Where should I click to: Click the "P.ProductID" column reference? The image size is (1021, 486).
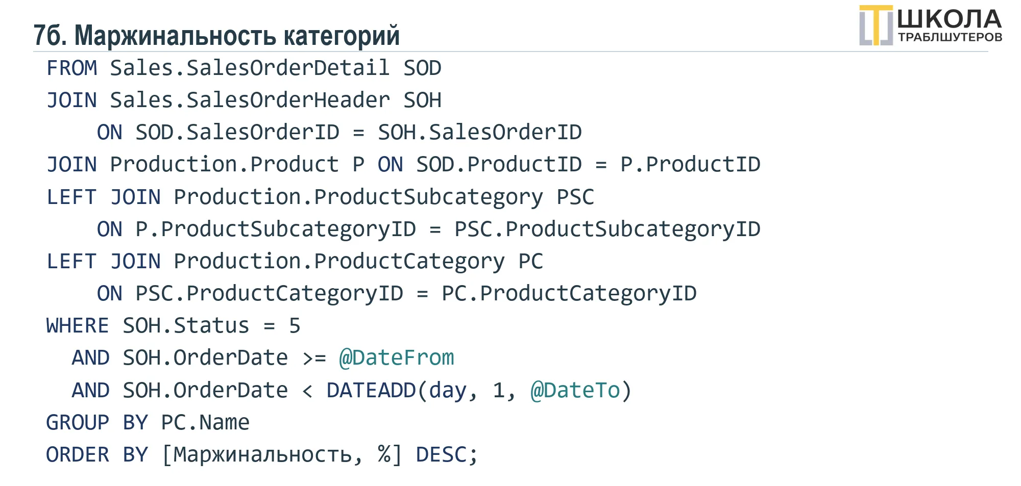click(691, 164)
